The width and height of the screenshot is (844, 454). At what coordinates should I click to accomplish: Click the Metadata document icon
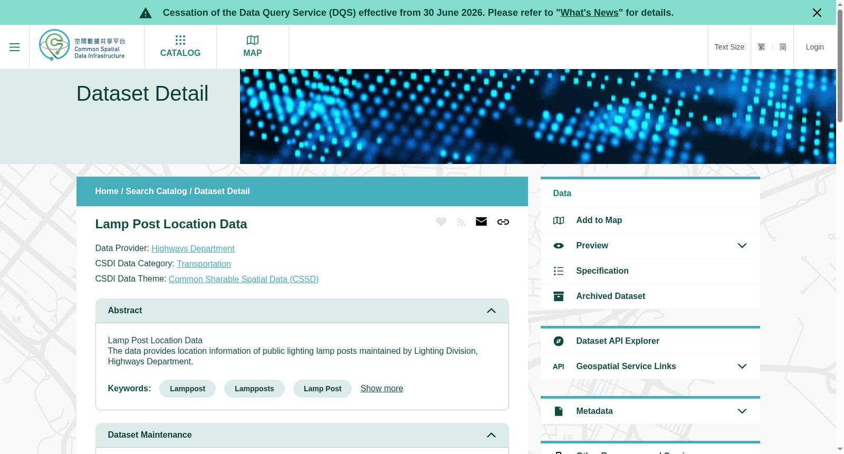[x=559, y=411]
